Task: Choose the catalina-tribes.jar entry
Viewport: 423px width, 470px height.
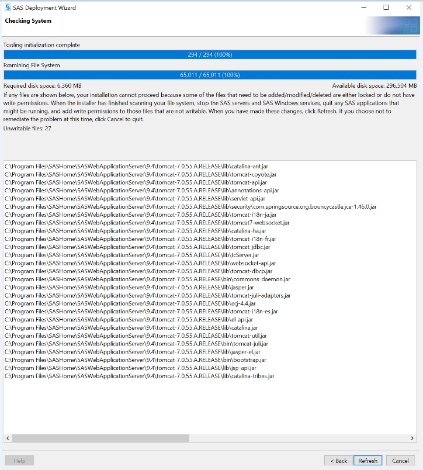Action: coord(139,376)
